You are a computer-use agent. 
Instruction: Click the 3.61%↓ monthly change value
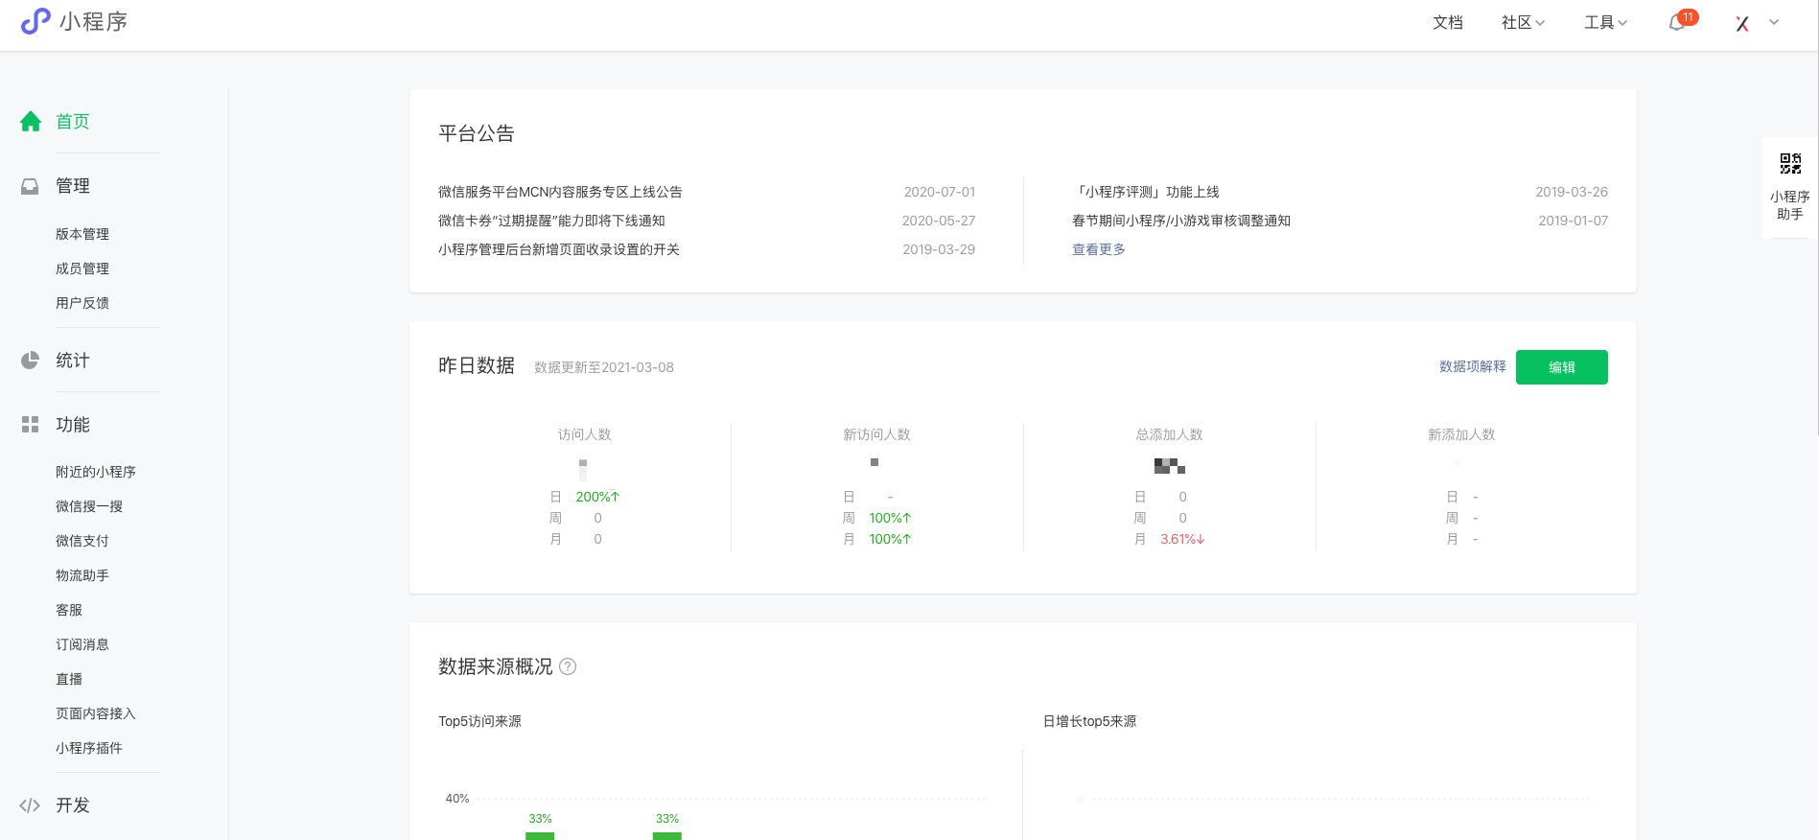[x=1182, y=539]
